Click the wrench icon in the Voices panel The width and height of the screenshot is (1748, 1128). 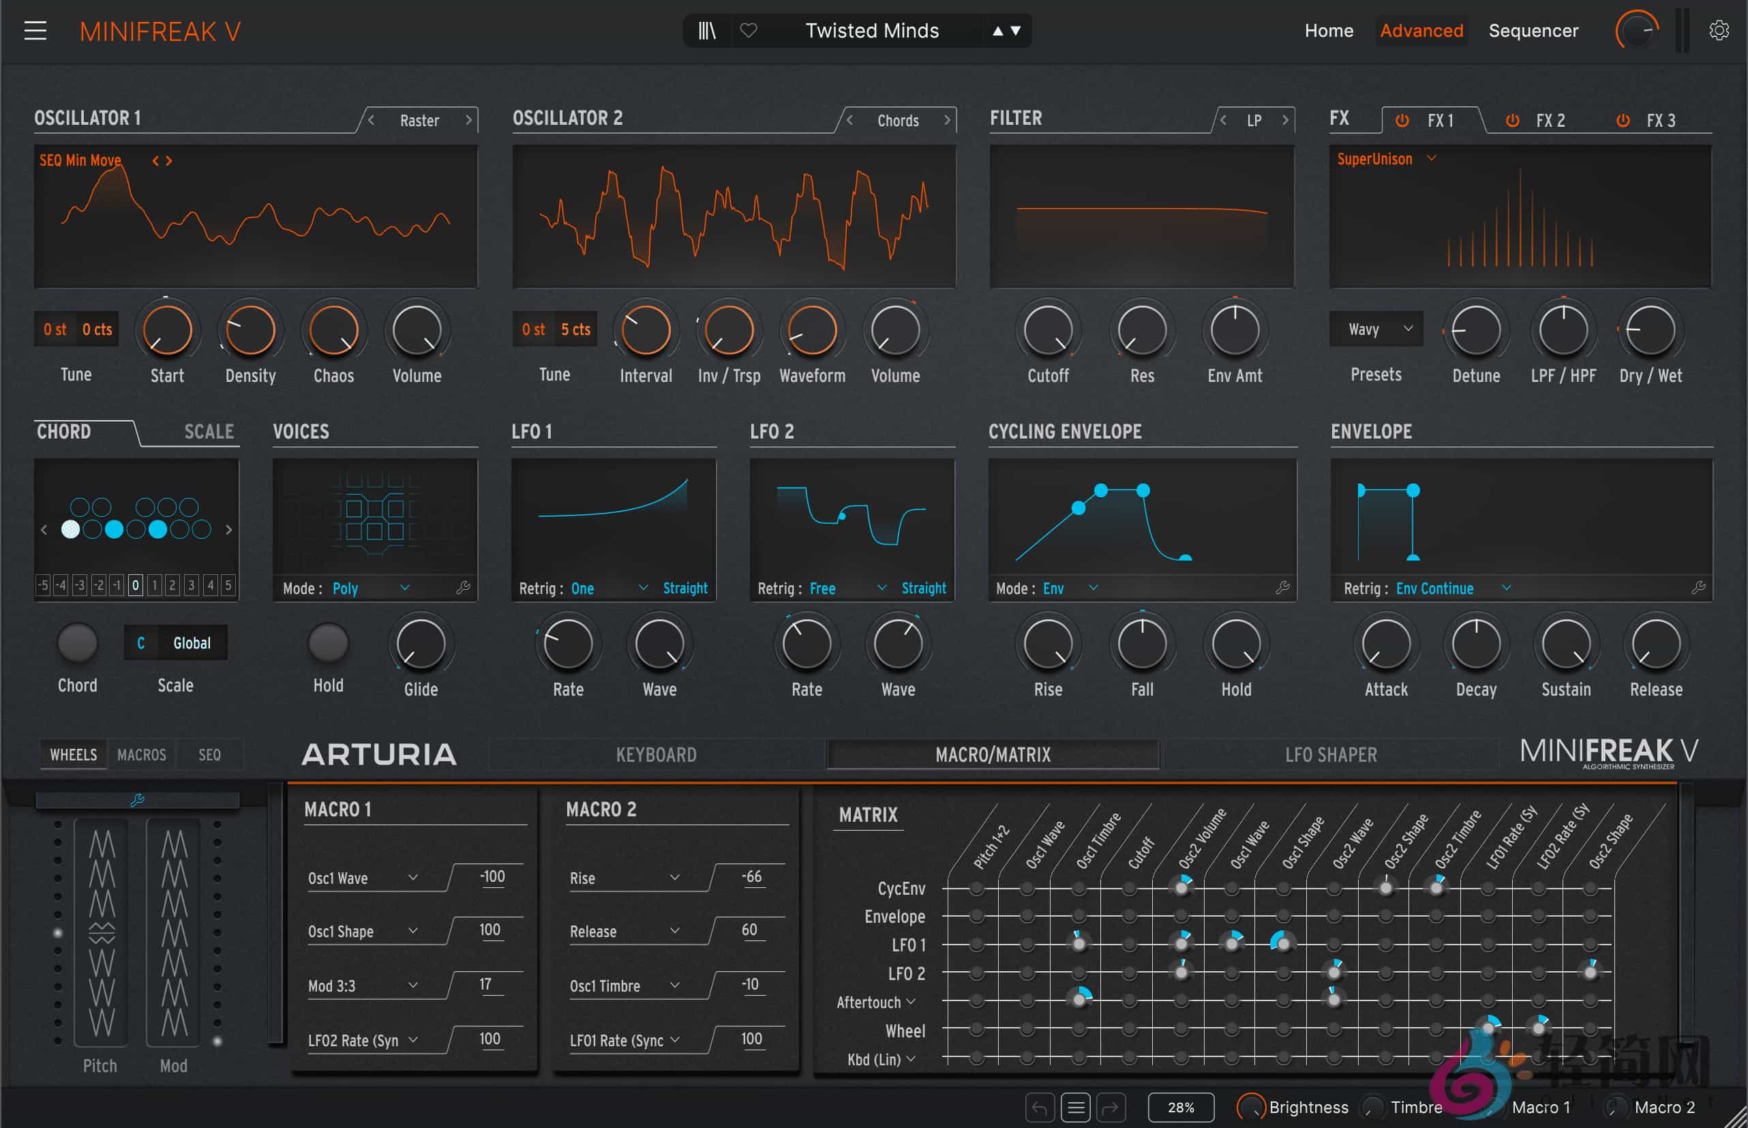click(x=464, y=588)
